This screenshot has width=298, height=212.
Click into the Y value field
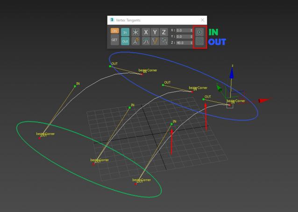click(183, 36)
